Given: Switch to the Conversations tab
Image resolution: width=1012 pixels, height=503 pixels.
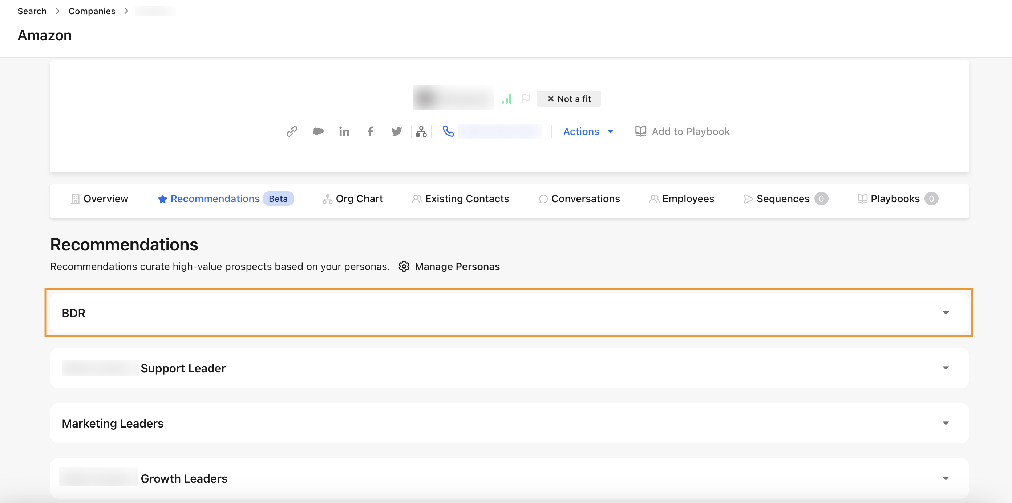Looking at the screenshot, I should [x=579, y=199].
